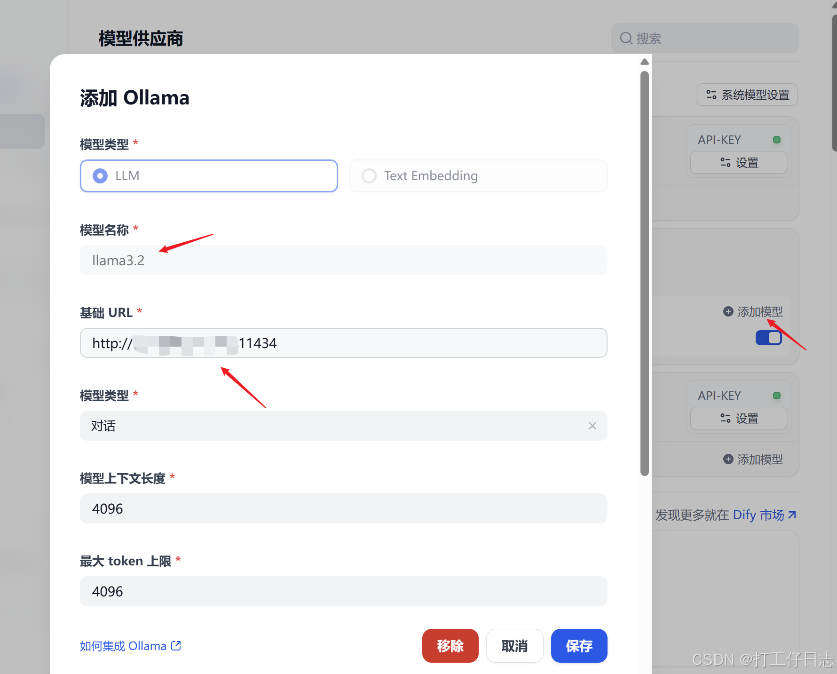Screen dimensions: 837x674
Task: Click the 设置 icon under the lower API-KEY
Action: click(x=724, y=418)
